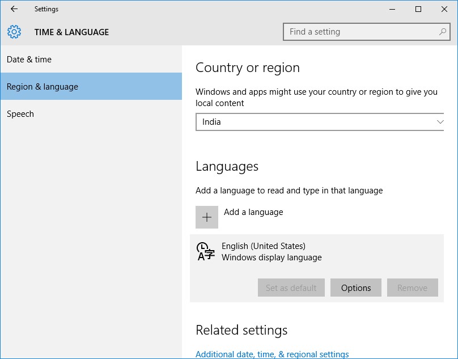Click the Set as default button
This screenshot has width=458, height=359.
tap(291, 288)
